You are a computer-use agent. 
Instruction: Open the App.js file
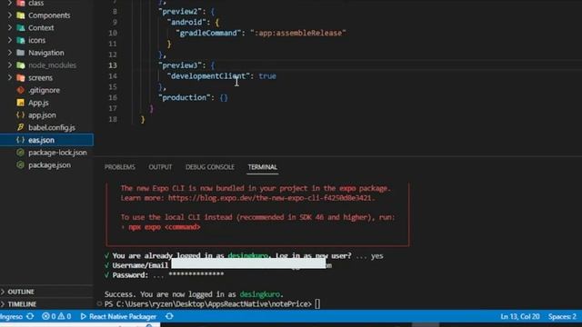38,103
